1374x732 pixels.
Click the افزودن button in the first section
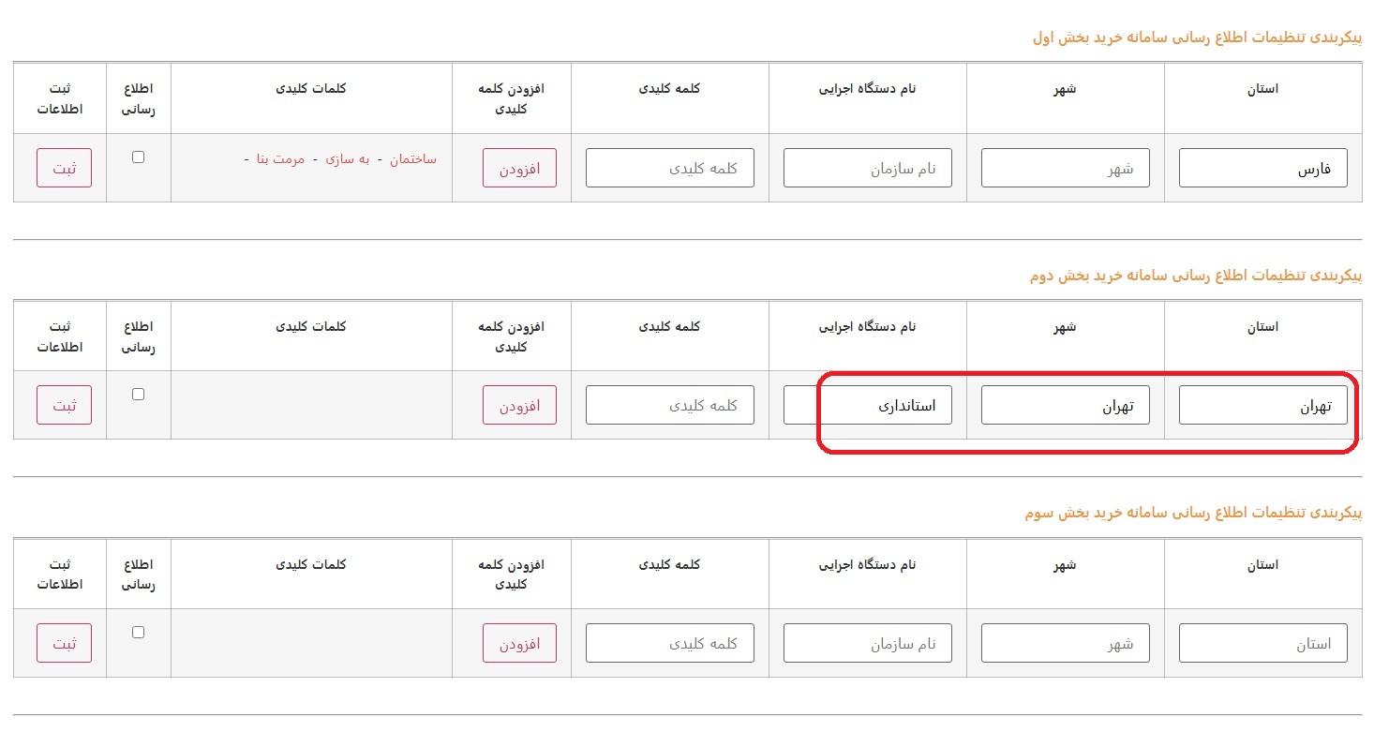pyautogui.click(x=519, y=169)
